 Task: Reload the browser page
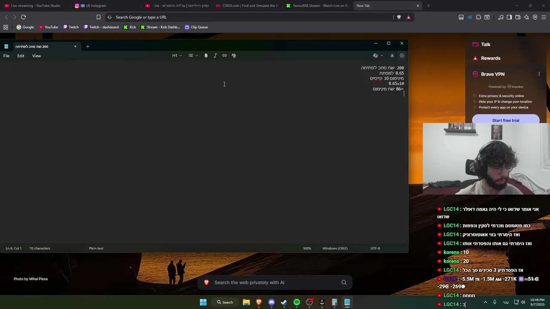[x=23, y=17]
